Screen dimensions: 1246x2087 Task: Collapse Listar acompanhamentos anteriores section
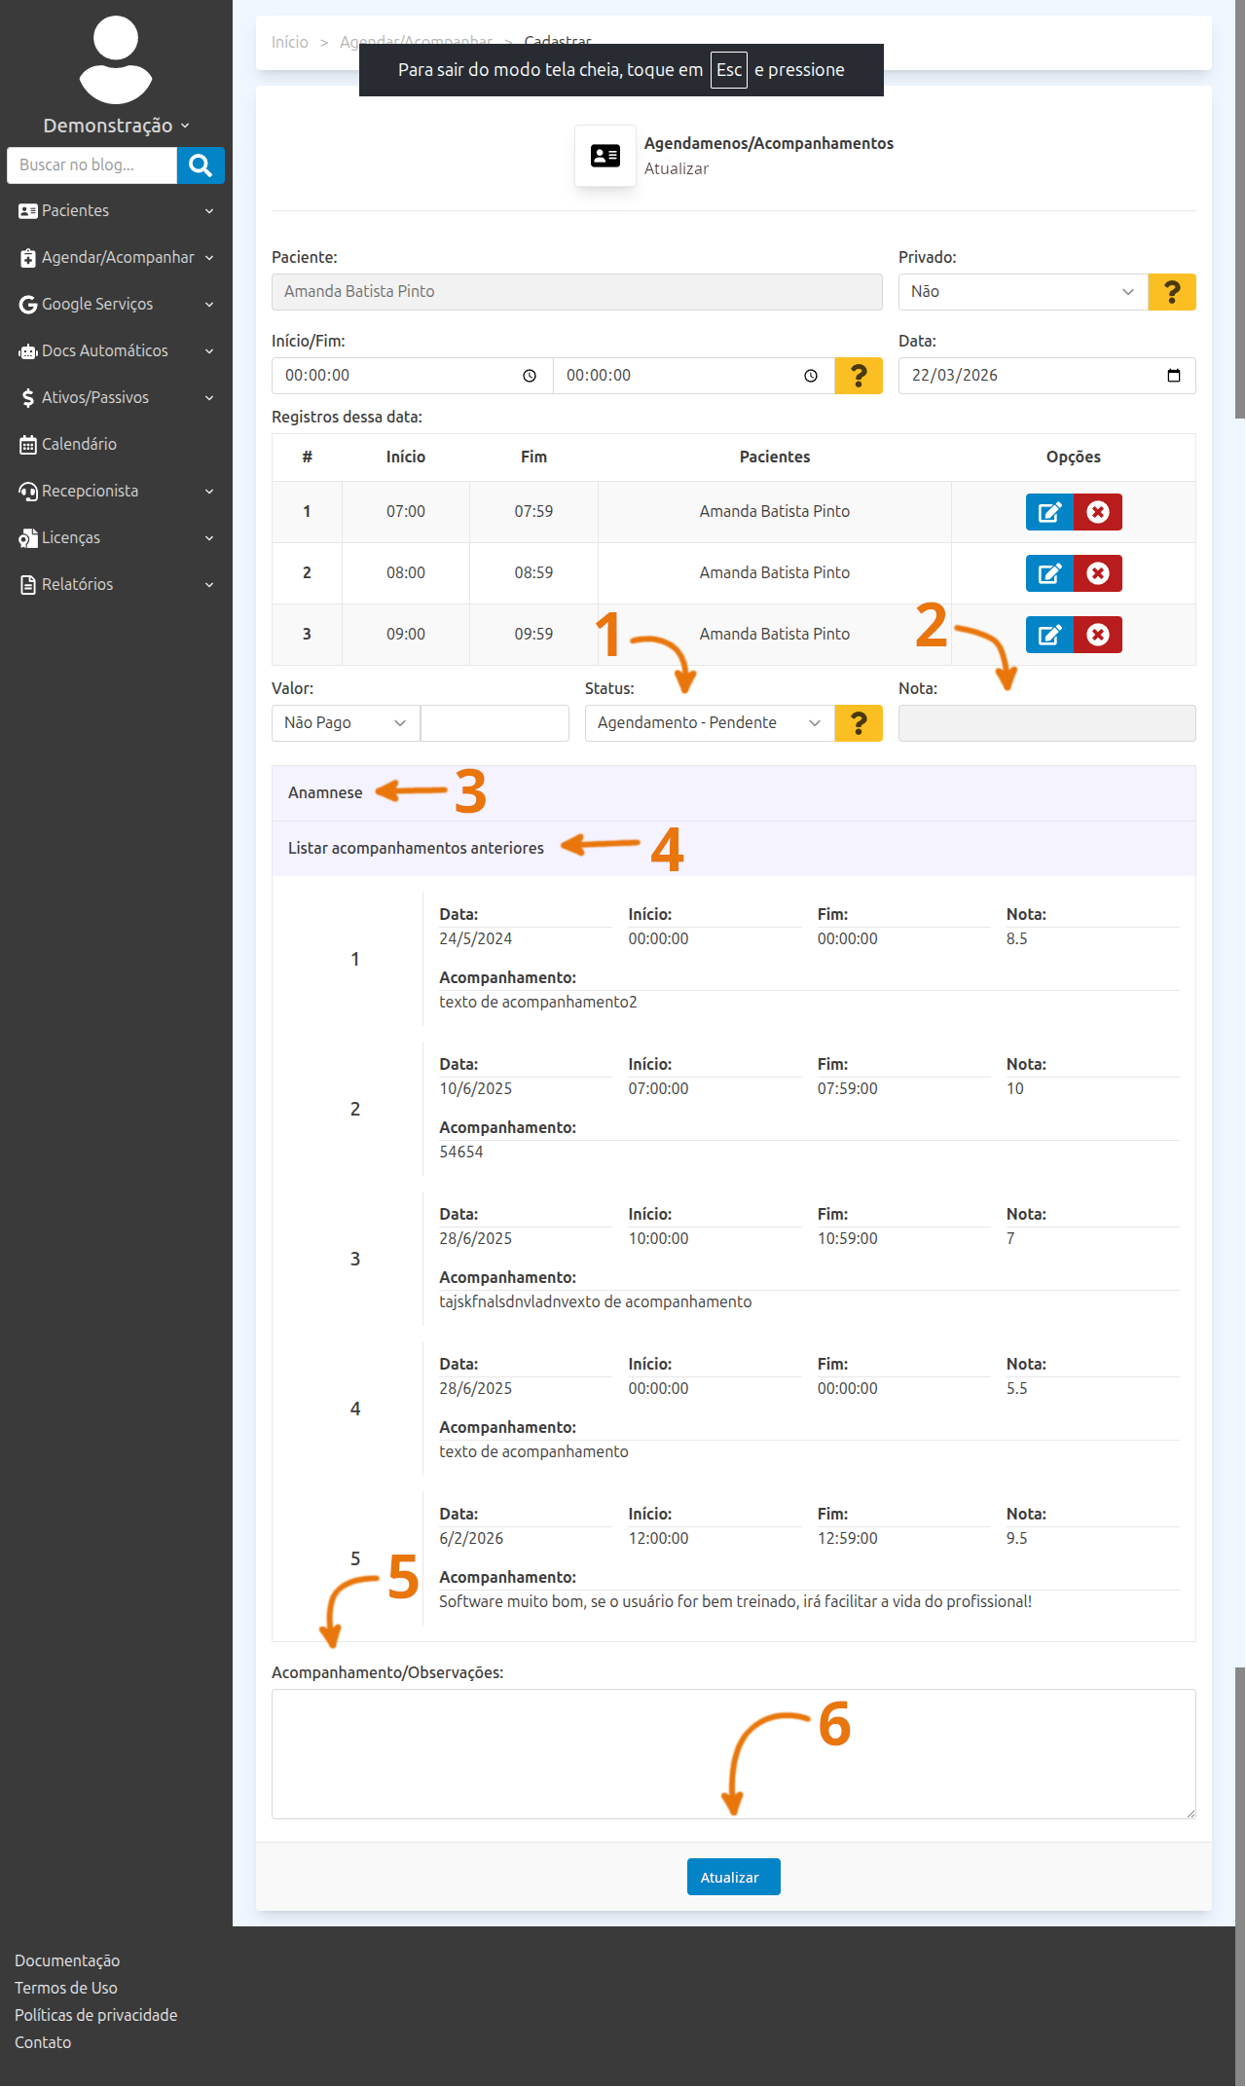click(416, 849)
